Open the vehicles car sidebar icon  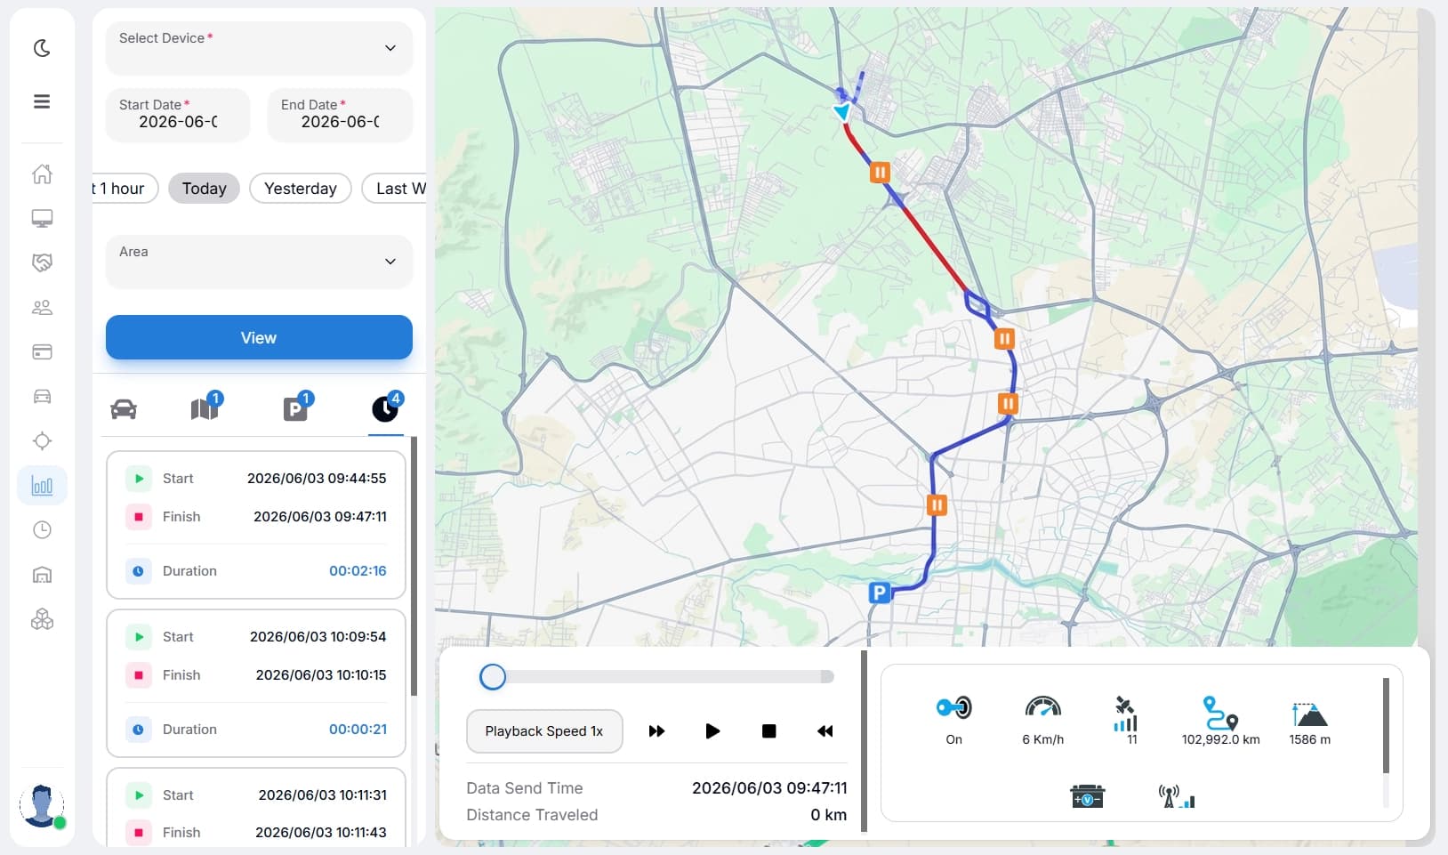pos(42,397)
